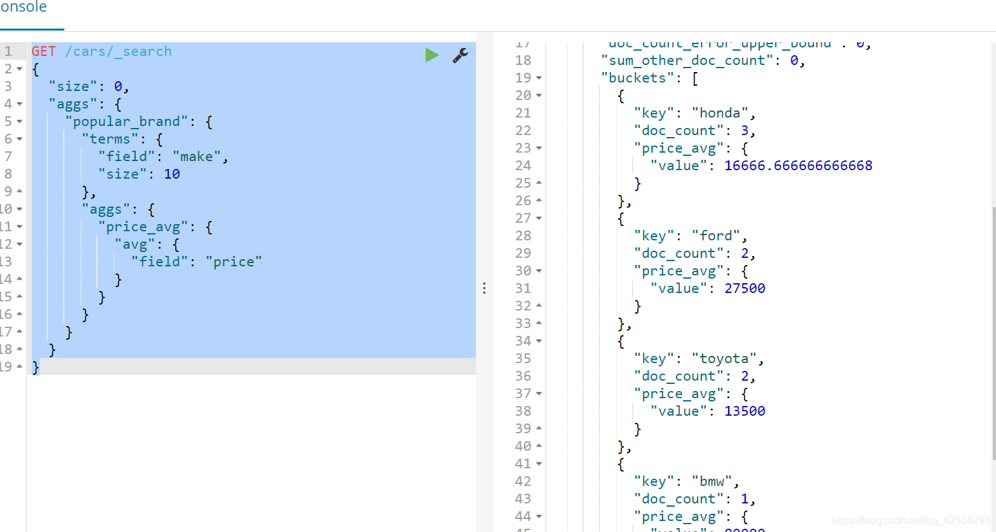Image resolution: width=996 pixels, height=532 pixels.
Task: Place cursor on the "price" field text
Action: point(234,261)
